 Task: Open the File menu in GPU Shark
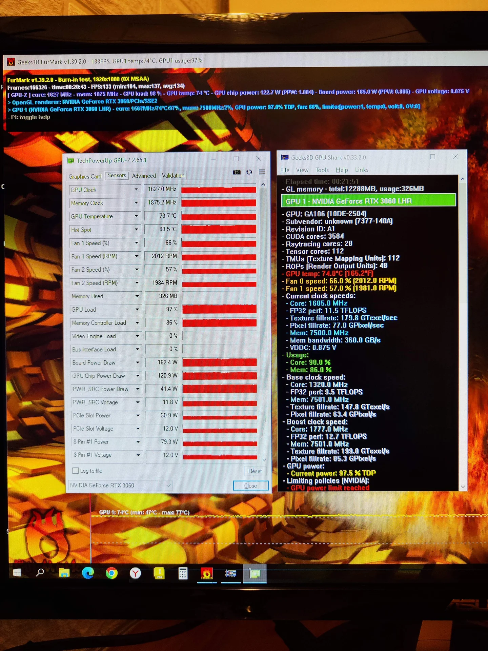click(285, 170)
